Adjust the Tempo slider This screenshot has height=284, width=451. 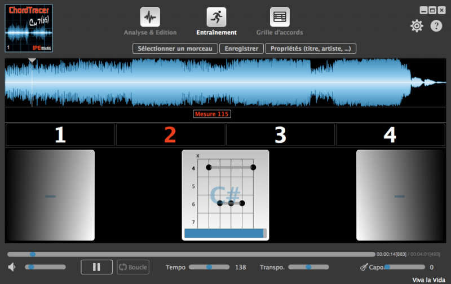click(209, 267)
